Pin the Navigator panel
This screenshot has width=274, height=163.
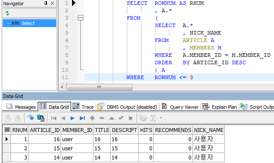(x=46, y=3)
